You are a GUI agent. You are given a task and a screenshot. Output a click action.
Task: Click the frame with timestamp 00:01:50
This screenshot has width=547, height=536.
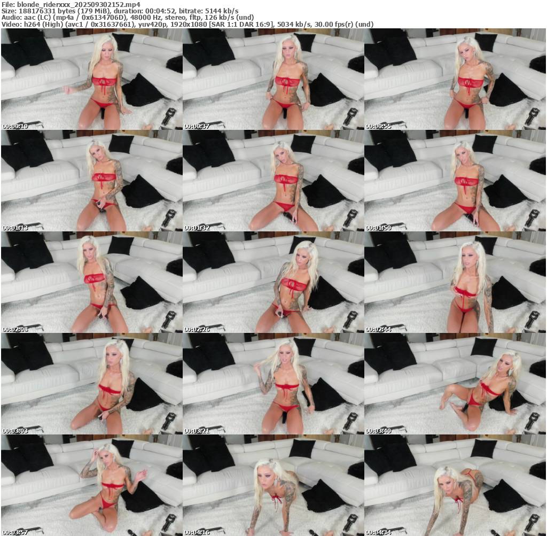455,181
